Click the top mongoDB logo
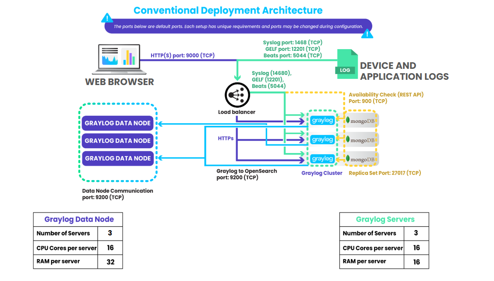The width and height of the screenshot is (494, 281). tap(360, 121)
